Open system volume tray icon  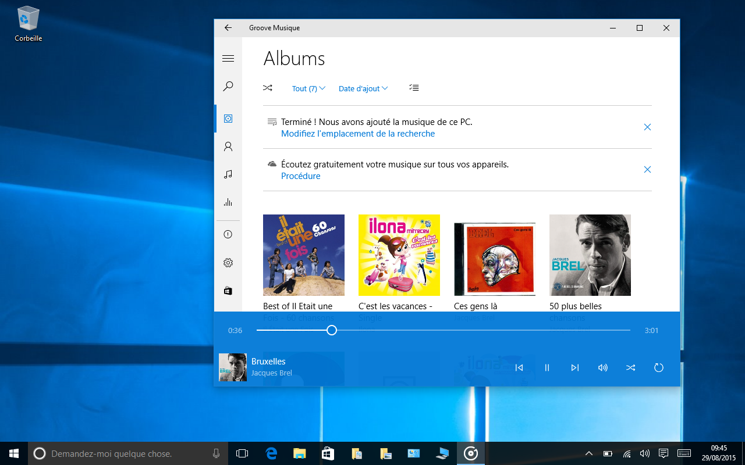pyautogui.click(x=644, y=453)
